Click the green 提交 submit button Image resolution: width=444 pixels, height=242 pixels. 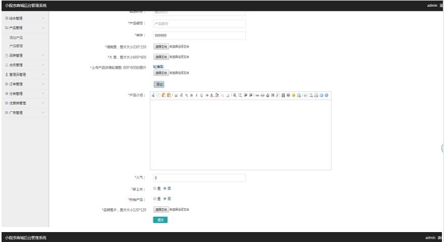pos(160,220)
